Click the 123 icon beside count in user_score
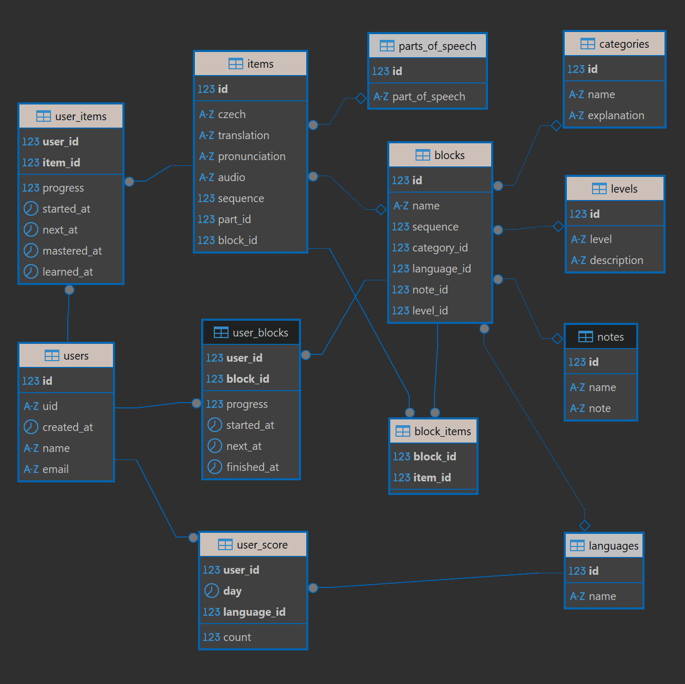This screenshot has height=684, width=685. click(x=211, y=637)
